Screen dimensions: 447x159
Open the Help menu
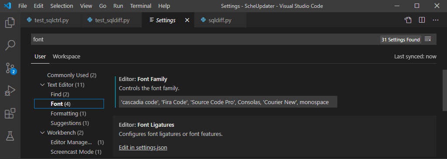164,6
